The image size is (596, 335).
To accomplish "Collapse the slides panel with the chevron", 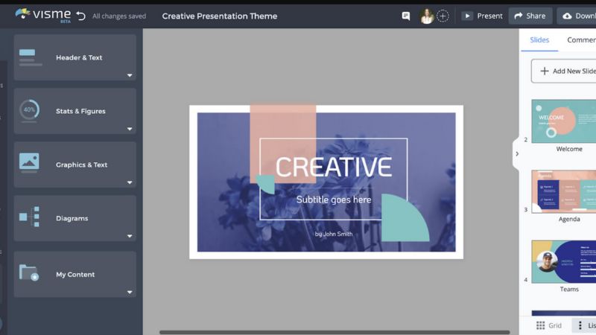I will 517,154.
